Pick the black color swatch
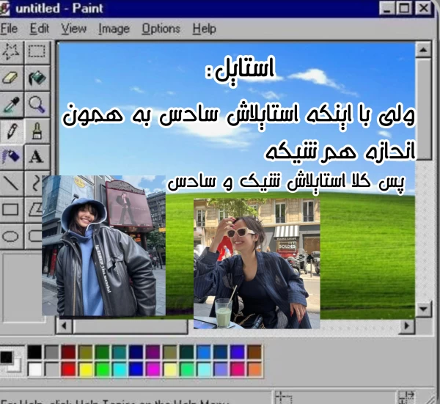Image resolution: width=440 pixels, height=404 pixels. tap(34, 352)
